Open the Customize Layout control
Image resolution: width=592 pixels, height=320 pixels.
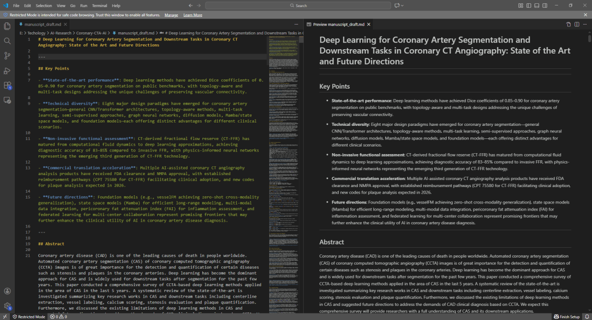521,5
